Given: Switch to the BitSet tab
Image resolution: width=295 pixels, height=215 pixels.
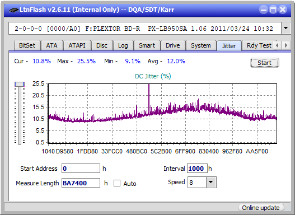Looking at the screenshot, I should (27, 45).
